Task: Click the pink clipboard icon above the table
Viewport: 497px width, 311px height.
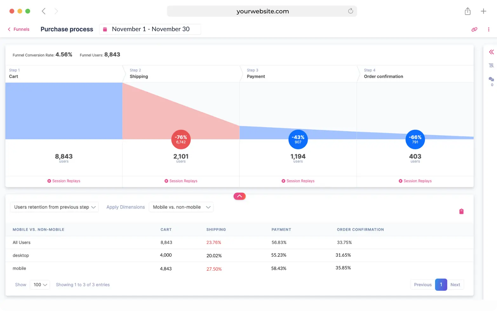Action: (461, 211)
